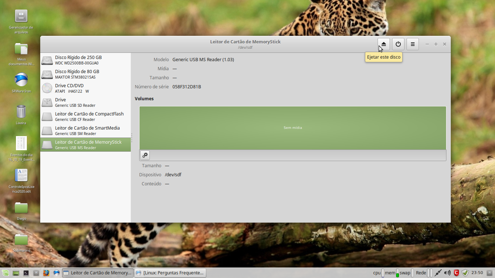Click the /dev/sdf device value below Volumes
Screen dimensions: 495x278
(x=173, y=175)
